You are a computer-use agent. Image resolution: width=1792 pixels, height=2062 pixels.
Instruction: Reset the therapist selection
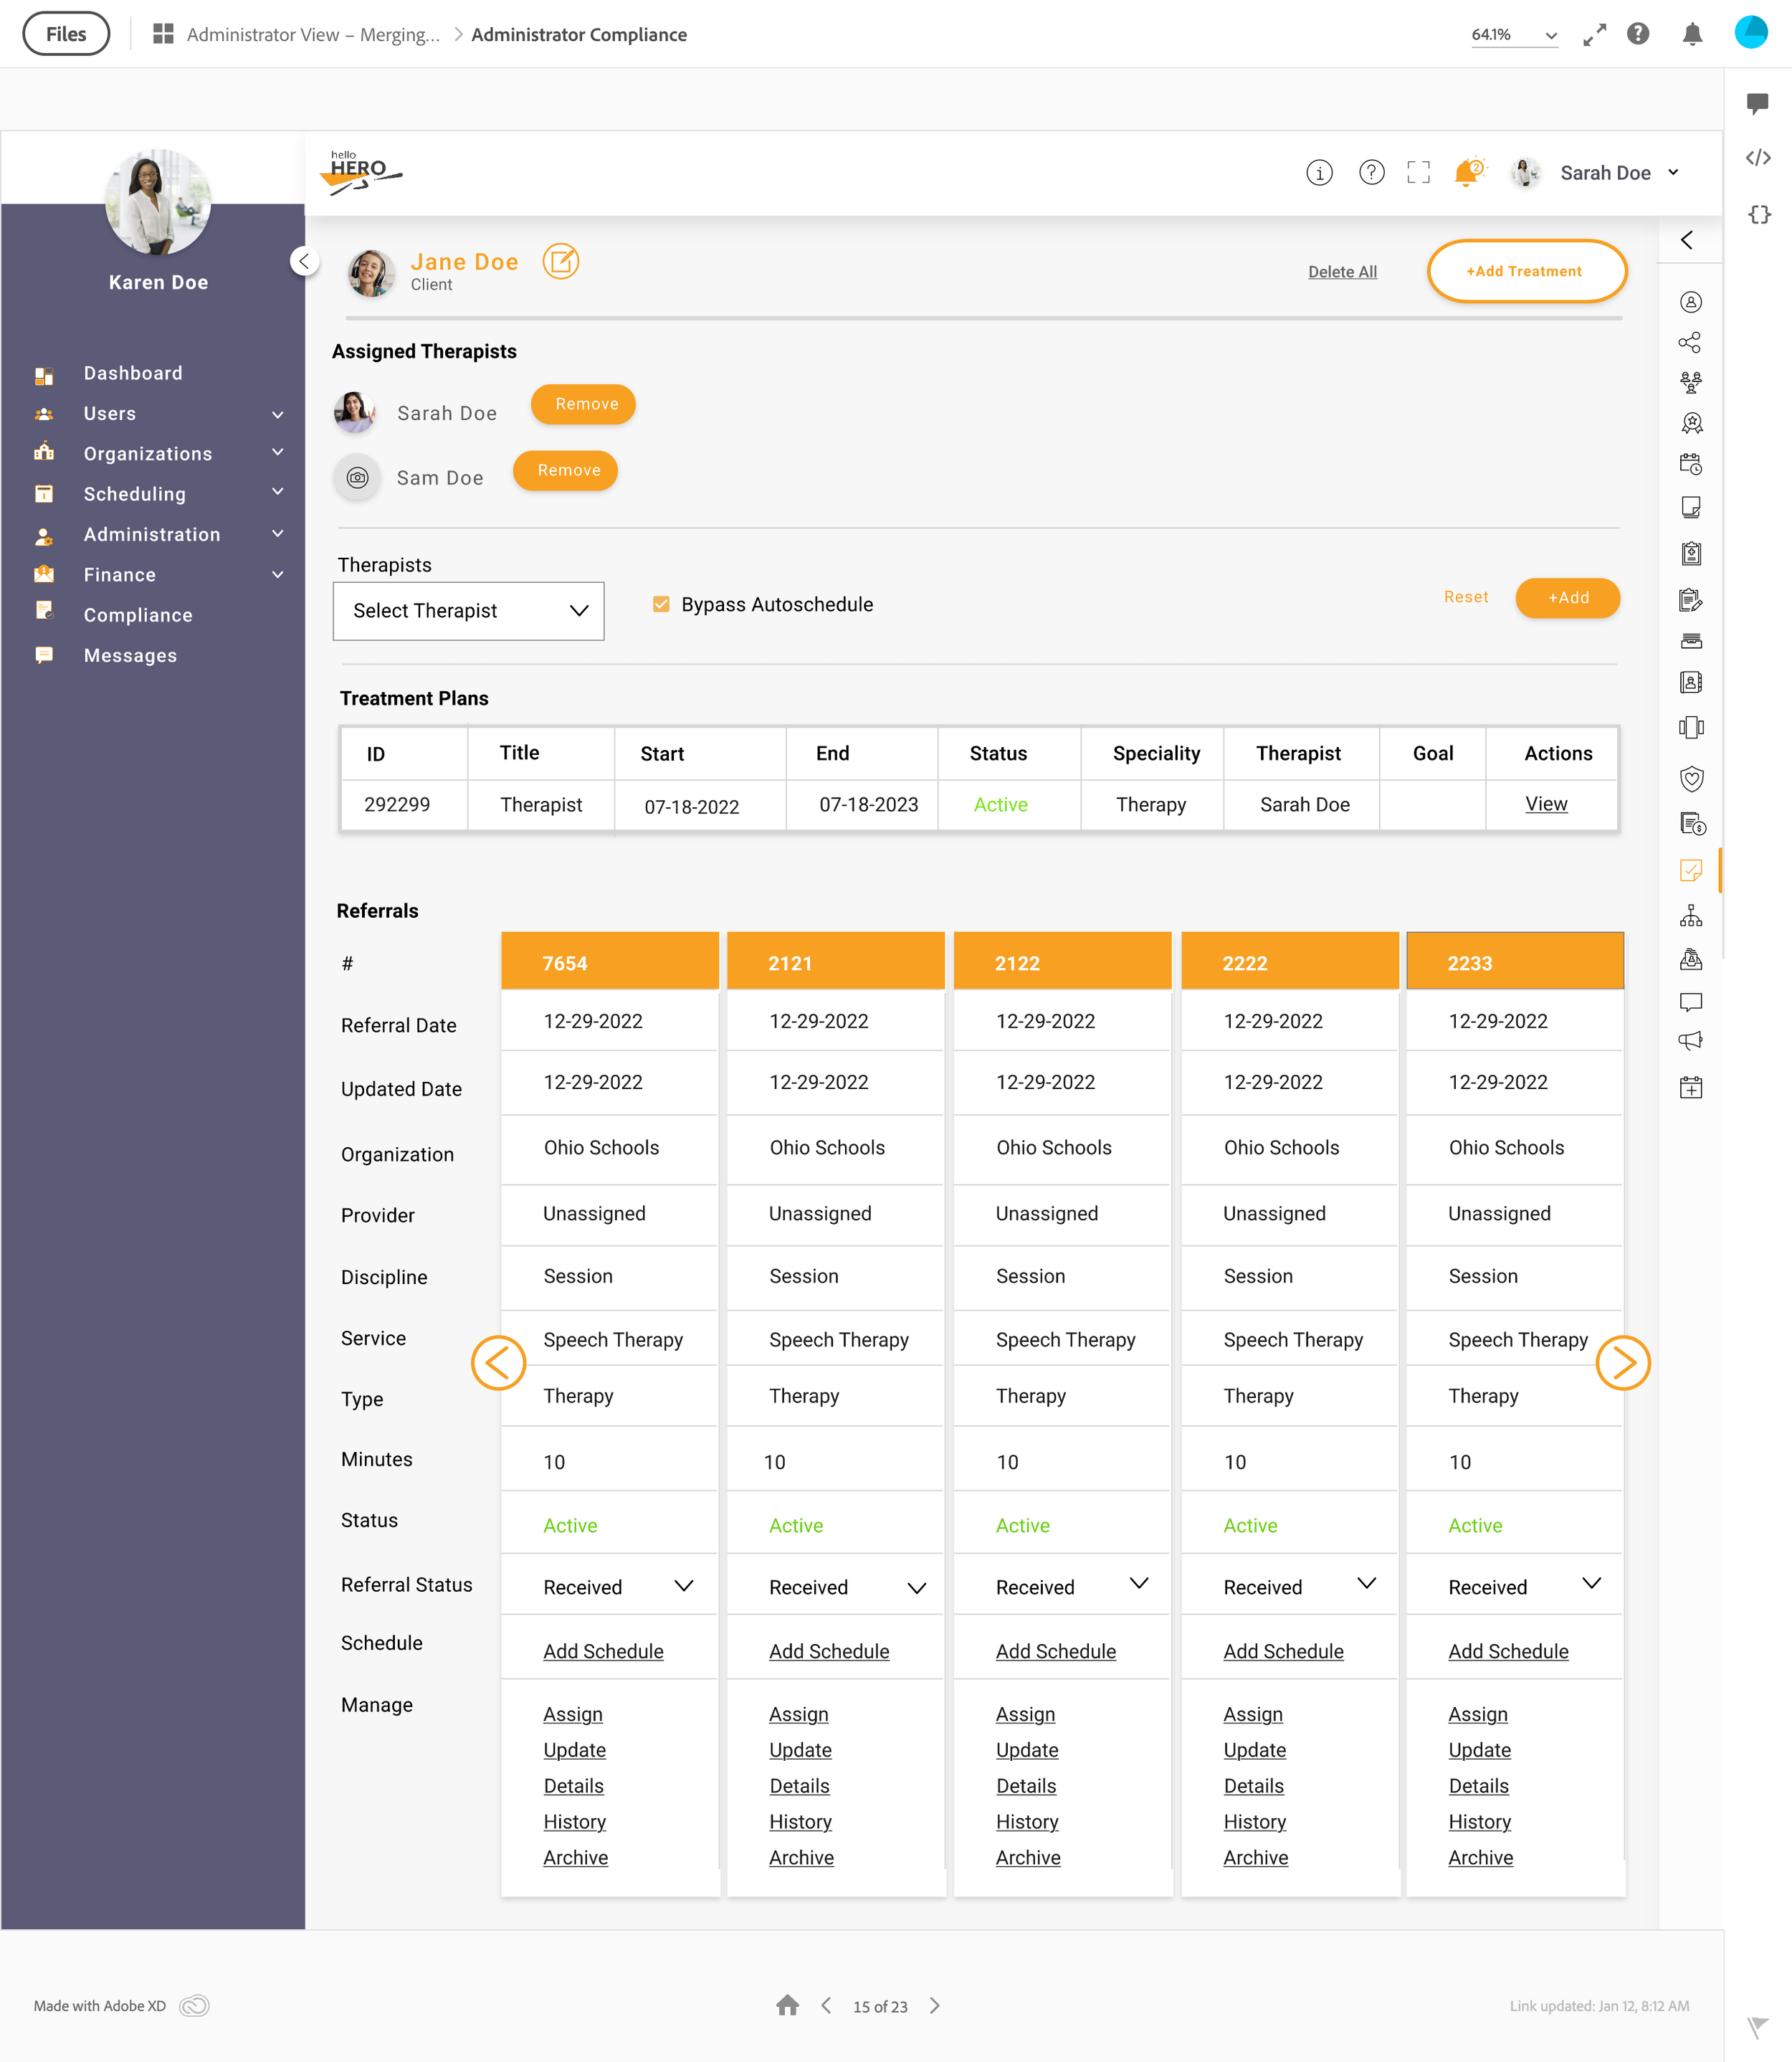pyautogui.click(x=1466, y=597)
